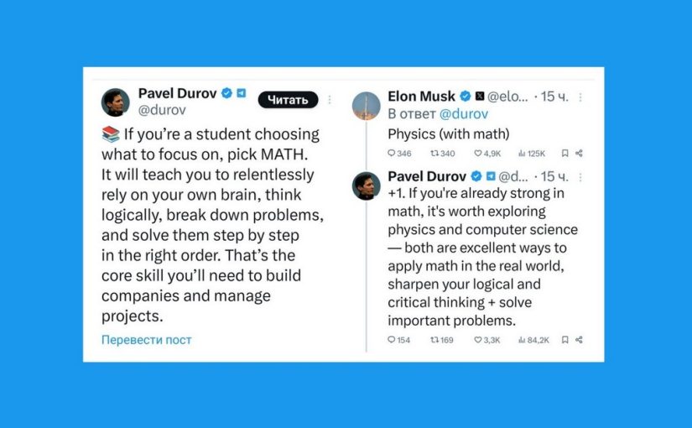Like Pavel Durov's +1 reply
Viewport: 692px width, 428px height.
(x=478, y=340)
